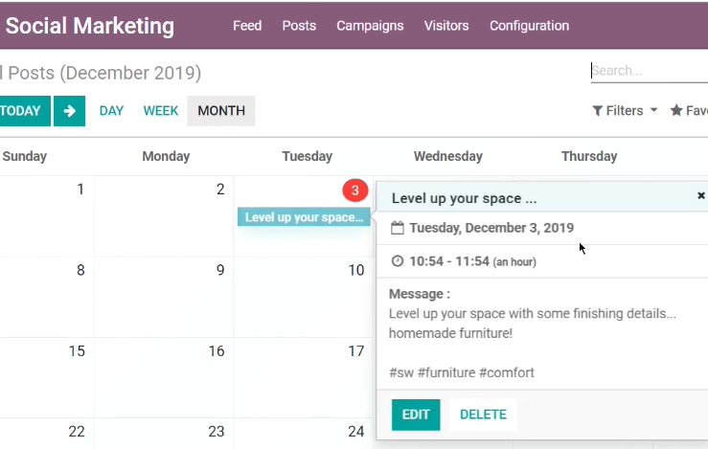Click the Level up your space calendar event
The height and width of the screenshot is (449, 708).
tap(304, 217)
